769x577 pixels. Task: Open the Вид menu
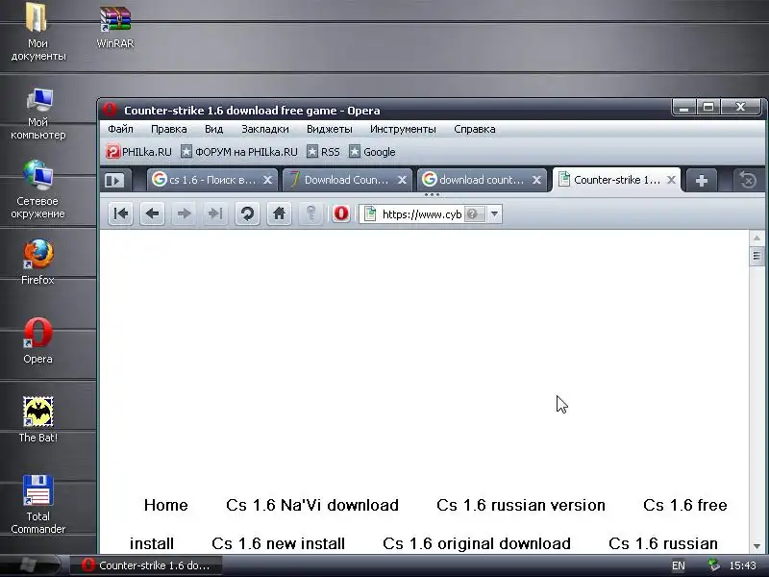[213, 129]
